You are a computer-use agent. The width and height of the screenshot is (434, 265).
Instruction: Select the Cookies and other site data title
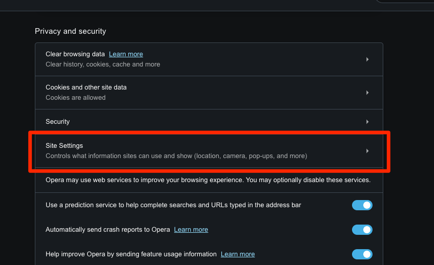(x=86, y=87)
